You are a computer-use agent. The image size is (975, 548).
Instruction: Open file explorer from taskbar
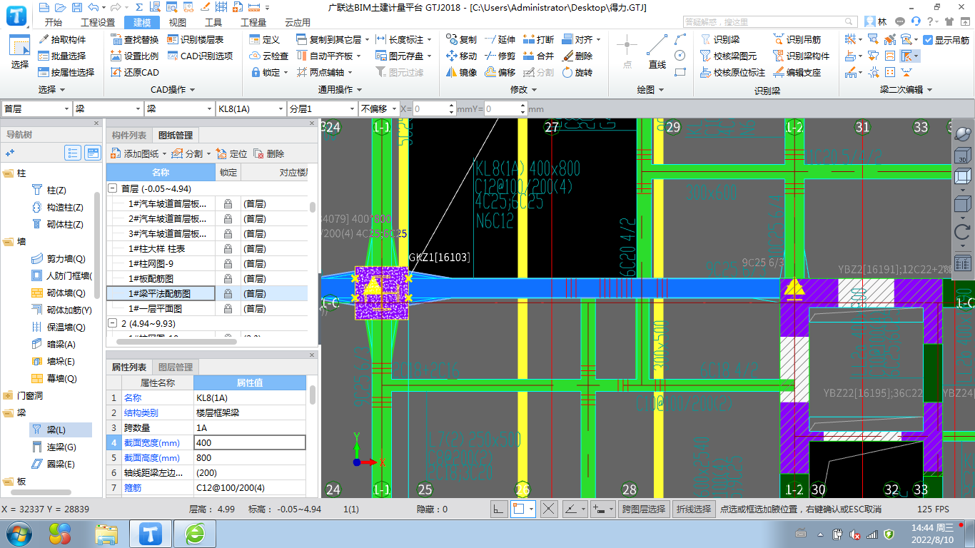(x=106, y=533)
